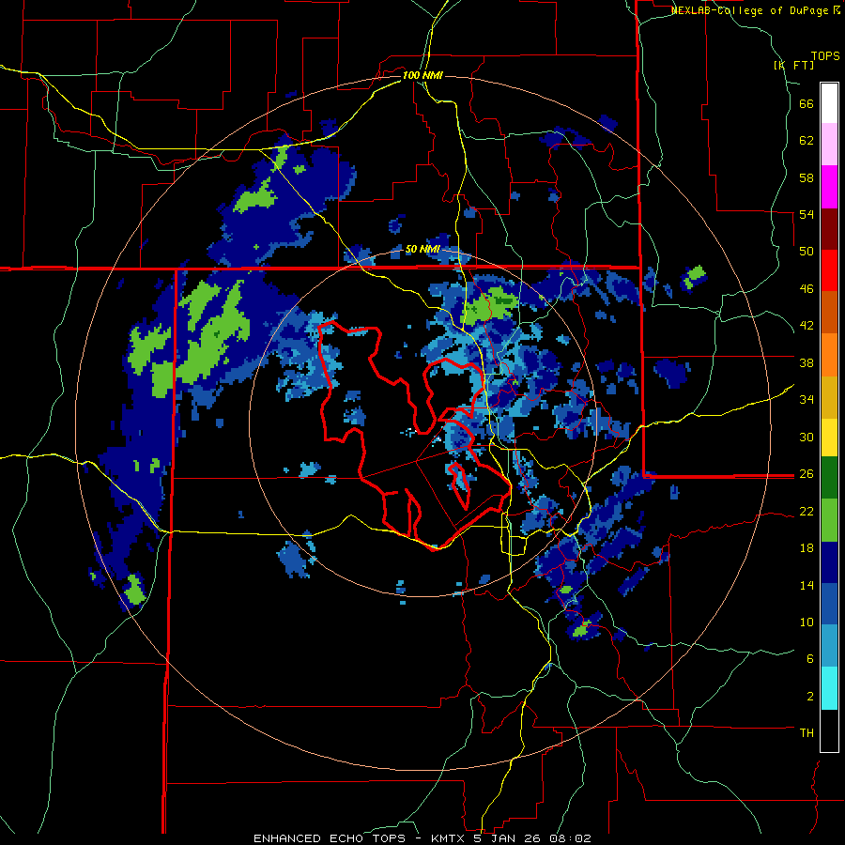The height and width of the screenshot is (845, 845).
Task: Click the medium blue 10 kft legend swatch
Action: click(829, 605)
